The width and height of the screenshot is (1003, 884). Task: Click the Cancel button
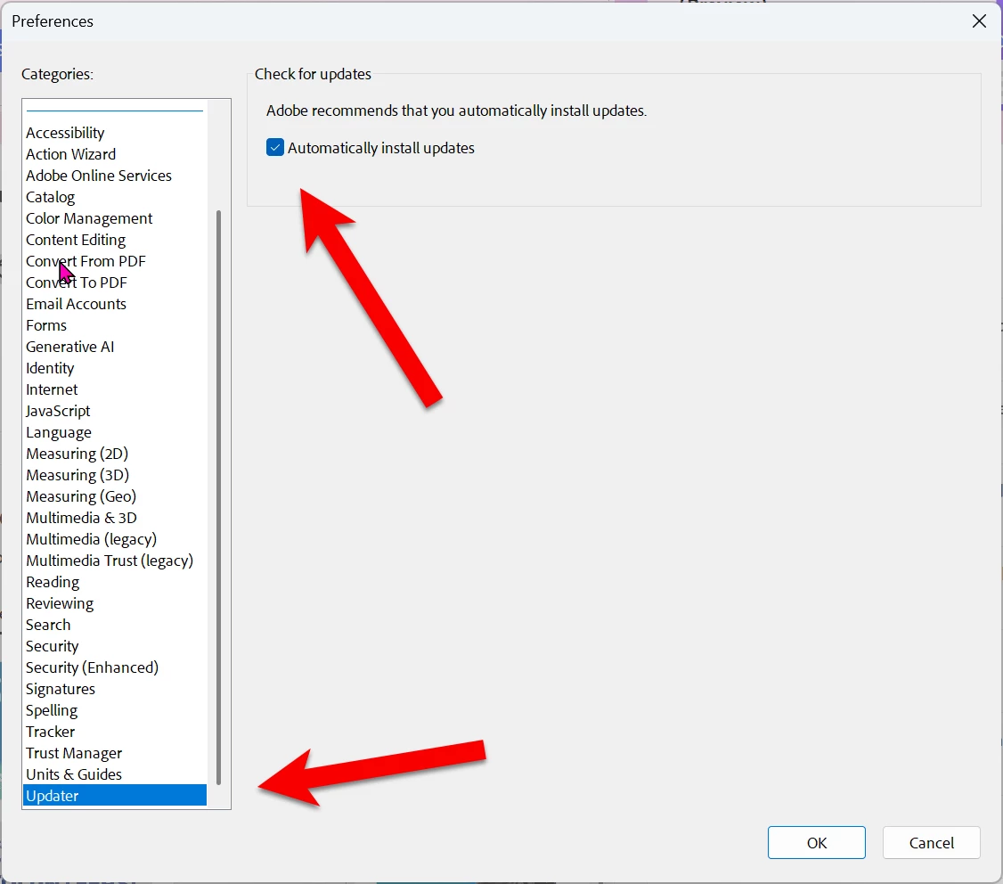click(931, 842)
